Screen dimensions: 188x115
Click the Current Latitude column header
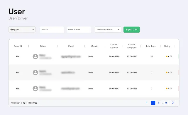(114, 46)
